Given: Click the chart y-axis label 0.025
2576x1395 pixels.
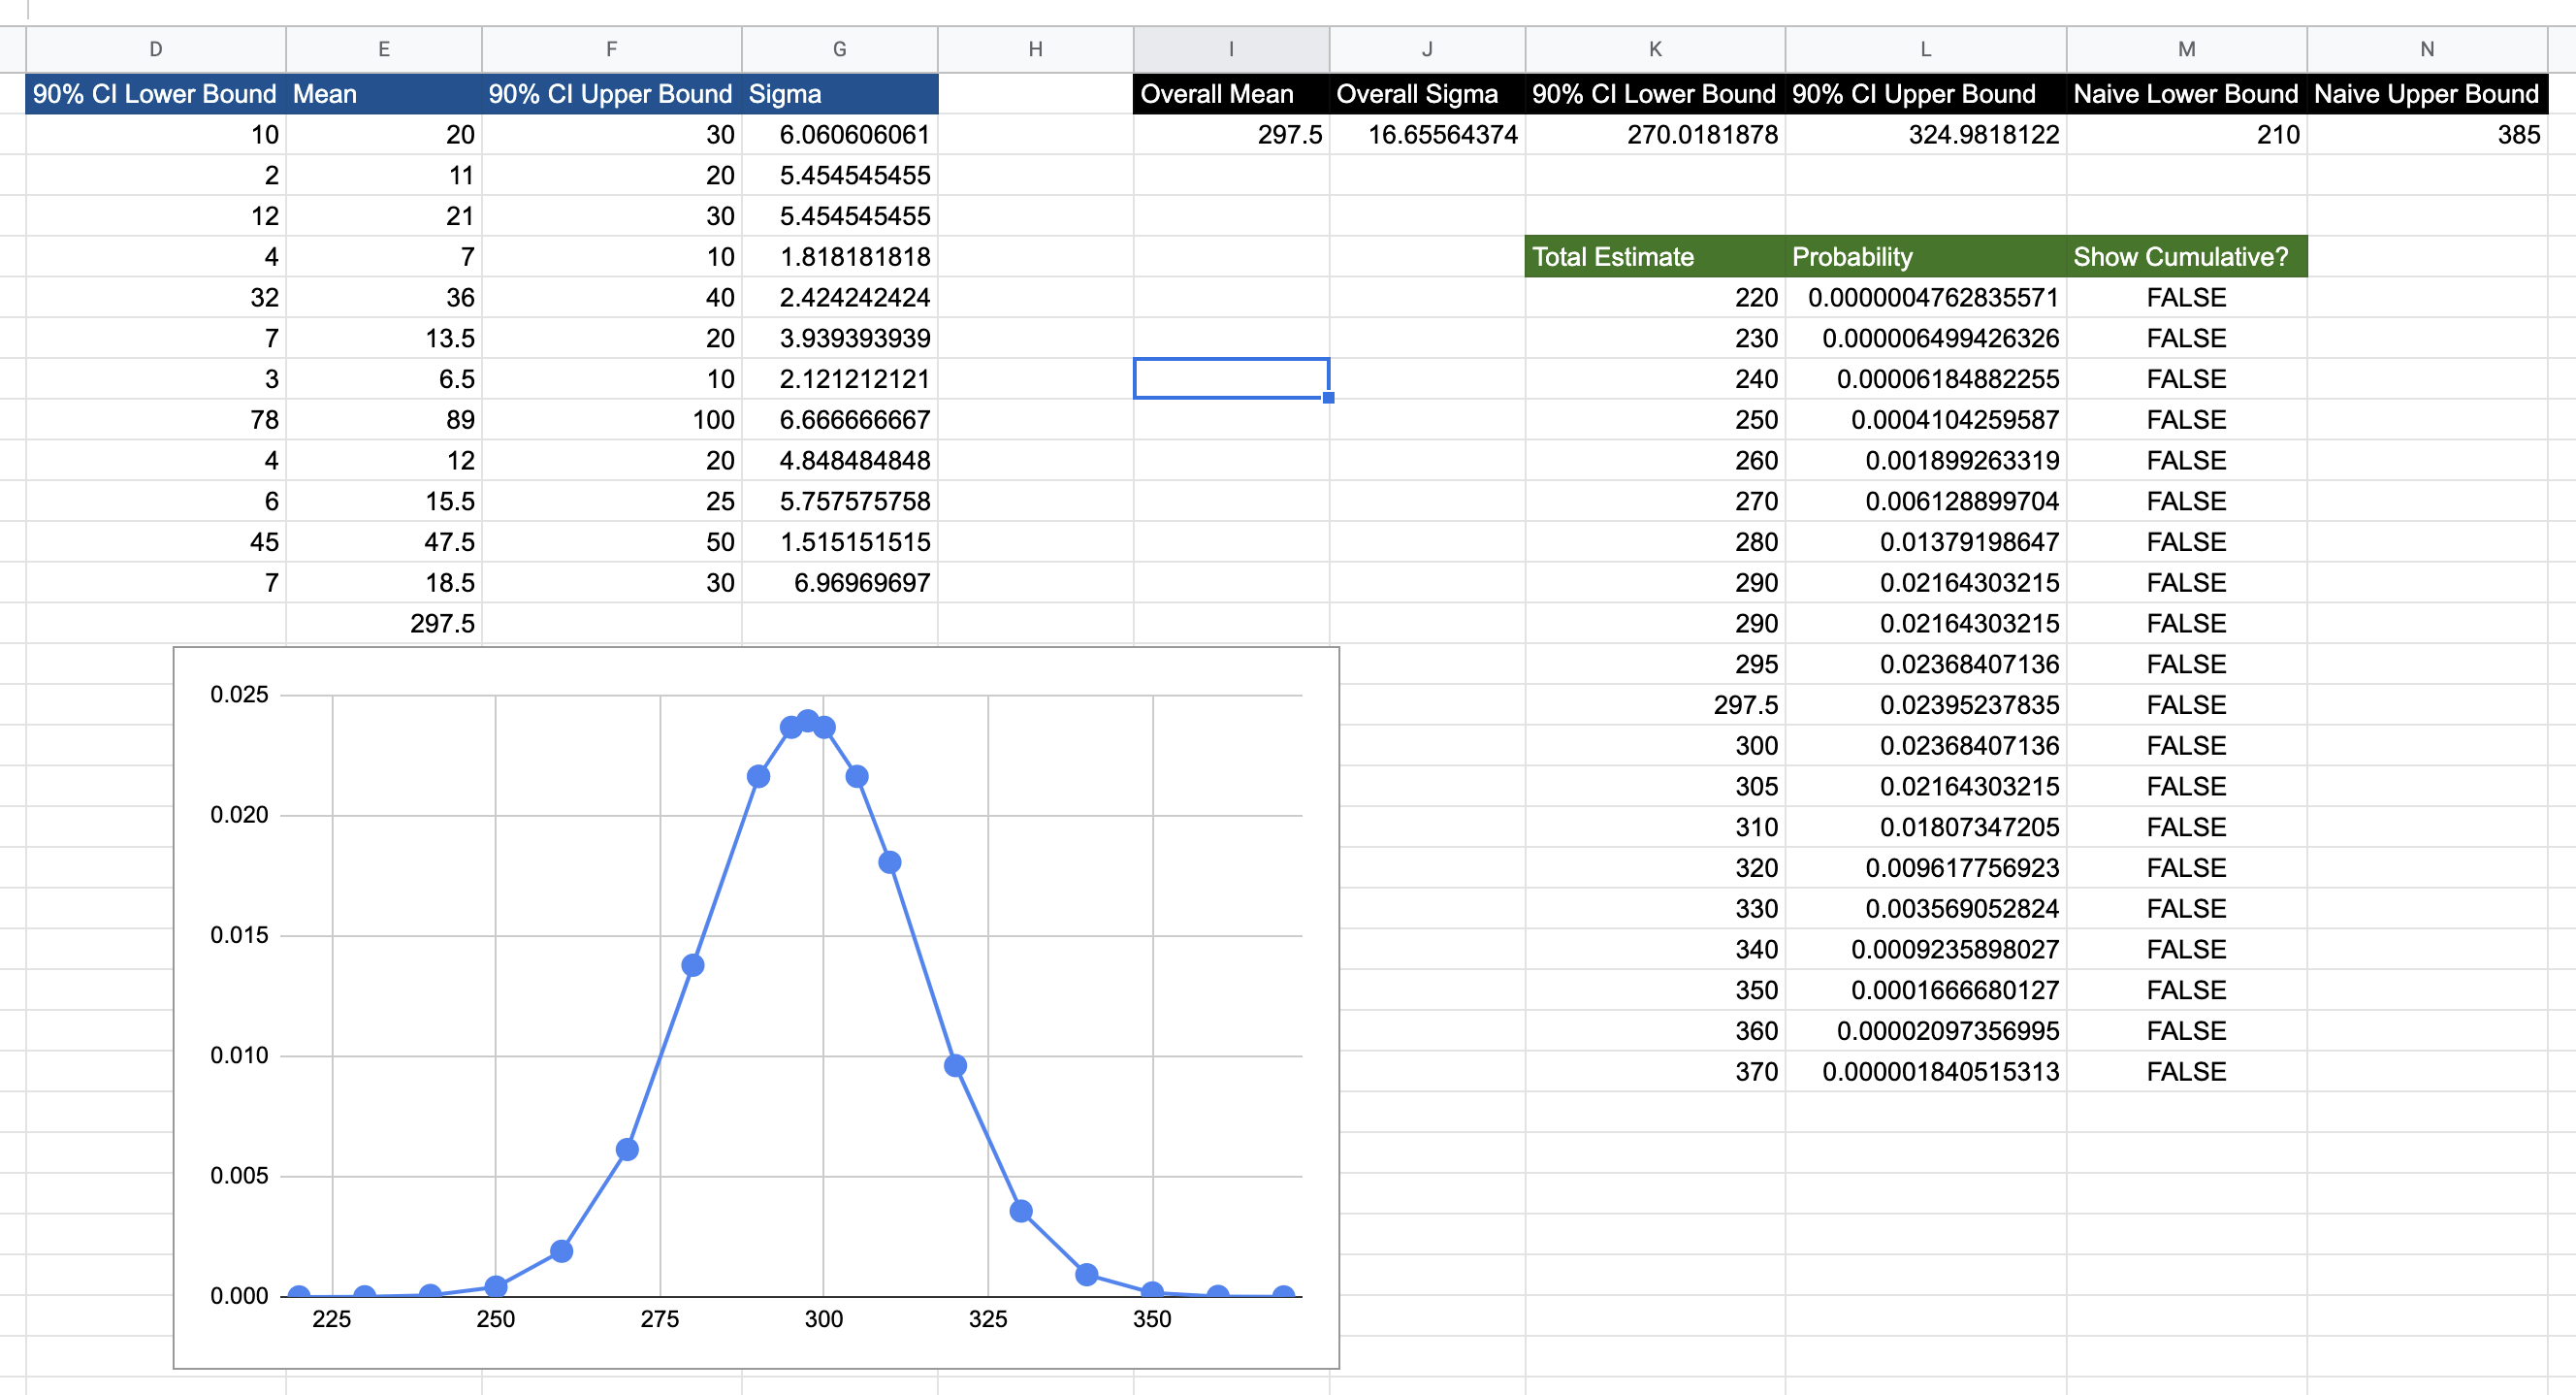Looking at the screenshot, I should tap(239, 695).
